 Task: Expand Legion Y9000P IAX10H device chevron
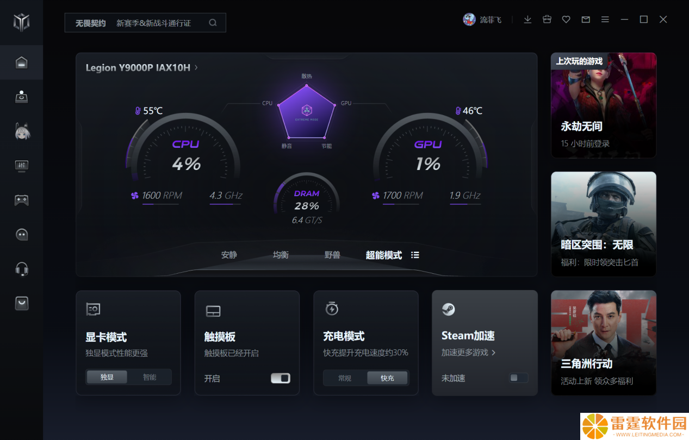(196, 67)
